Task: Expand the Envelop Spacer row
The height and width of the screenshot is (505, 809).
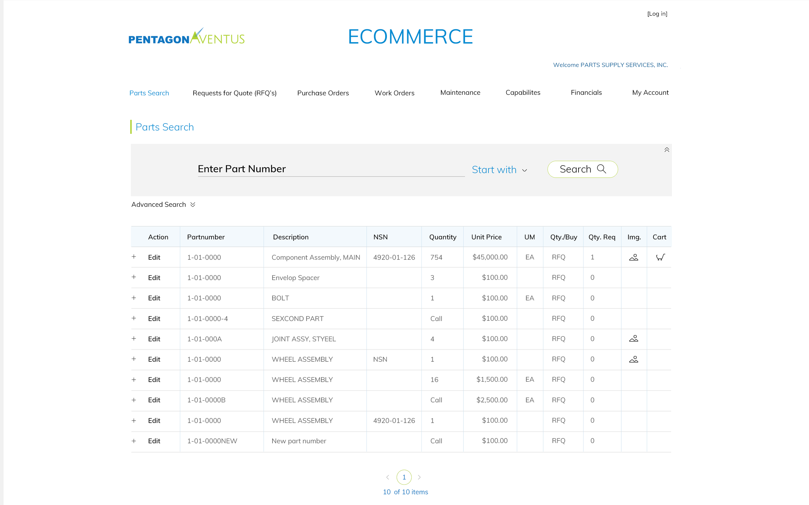Action: [x=134, y=277]
